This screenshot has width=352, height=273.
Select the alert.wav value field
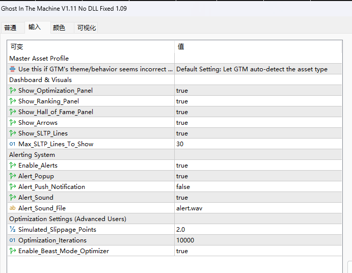[x=258, y=208]
